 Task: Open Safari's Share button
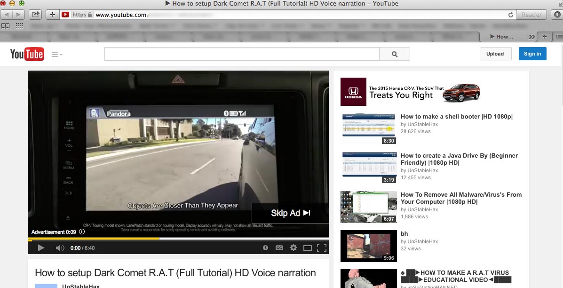click(x=35, y=15)
